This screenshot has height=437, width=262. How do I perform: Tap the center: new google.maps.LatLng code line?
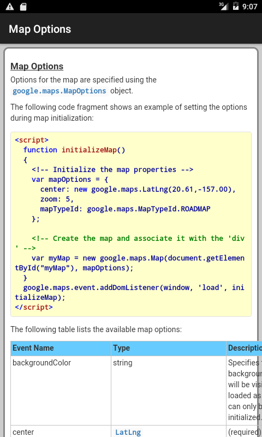click(138, 189)
